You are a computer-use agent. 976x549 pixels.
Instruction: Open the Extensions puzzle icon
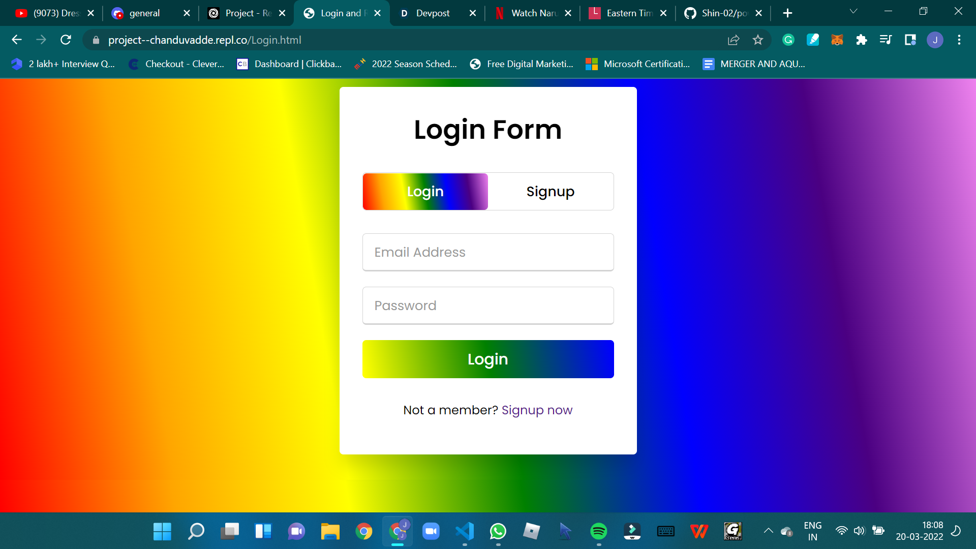(x=861, y=40)
